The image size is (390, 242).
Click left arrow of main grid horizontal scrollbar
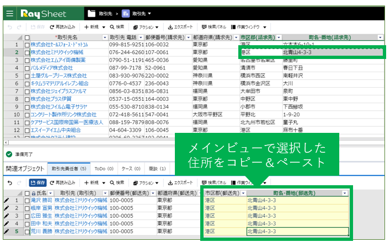point(6,143)
